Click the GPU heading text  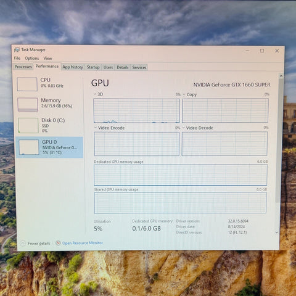click(x=100, y=83)
